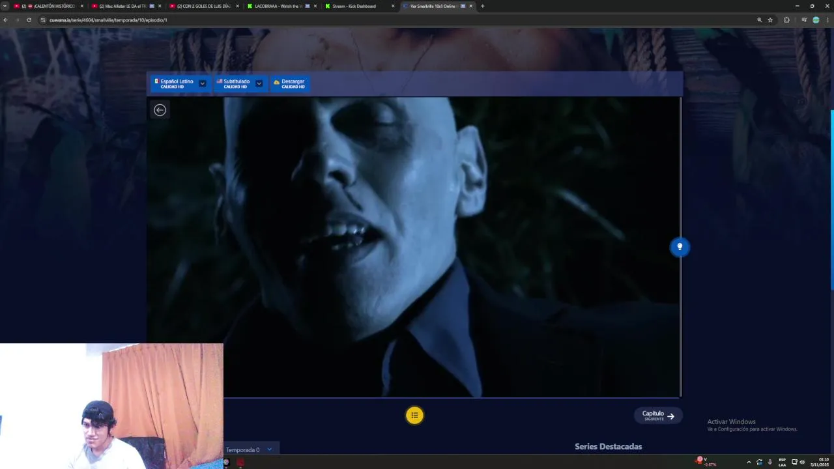
Task: Switch to the Mac Allister YouTube tab
Action: tap(126, 6)
